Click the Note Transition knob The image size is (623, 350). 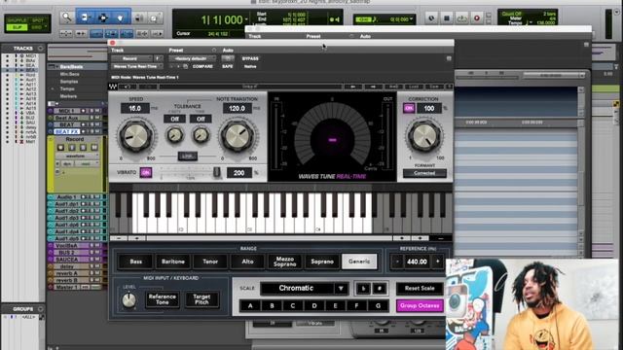point(238,136)
